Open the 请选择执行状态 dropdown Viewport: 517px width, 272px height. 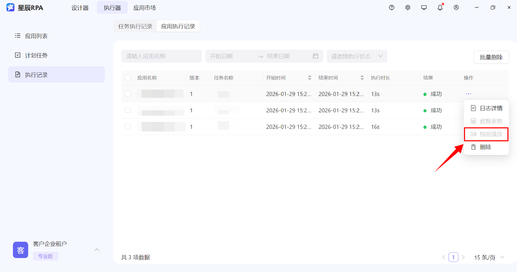357,56
